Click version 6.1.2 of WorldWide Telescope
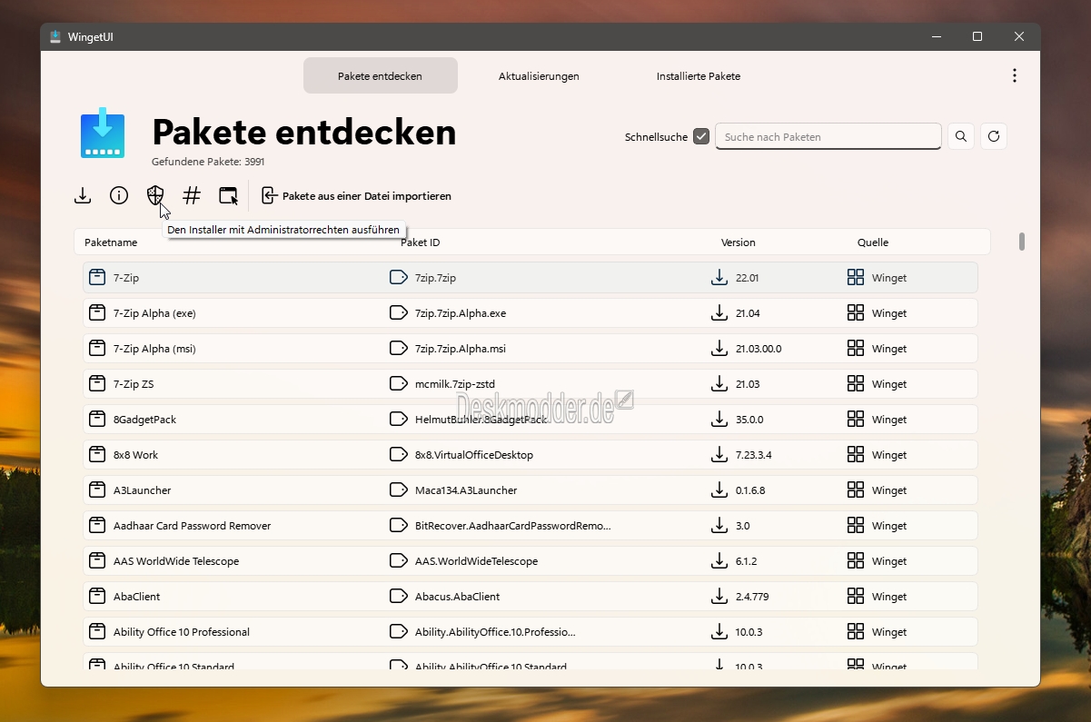The image size is (1091, 722). click(x=746, y=561)
